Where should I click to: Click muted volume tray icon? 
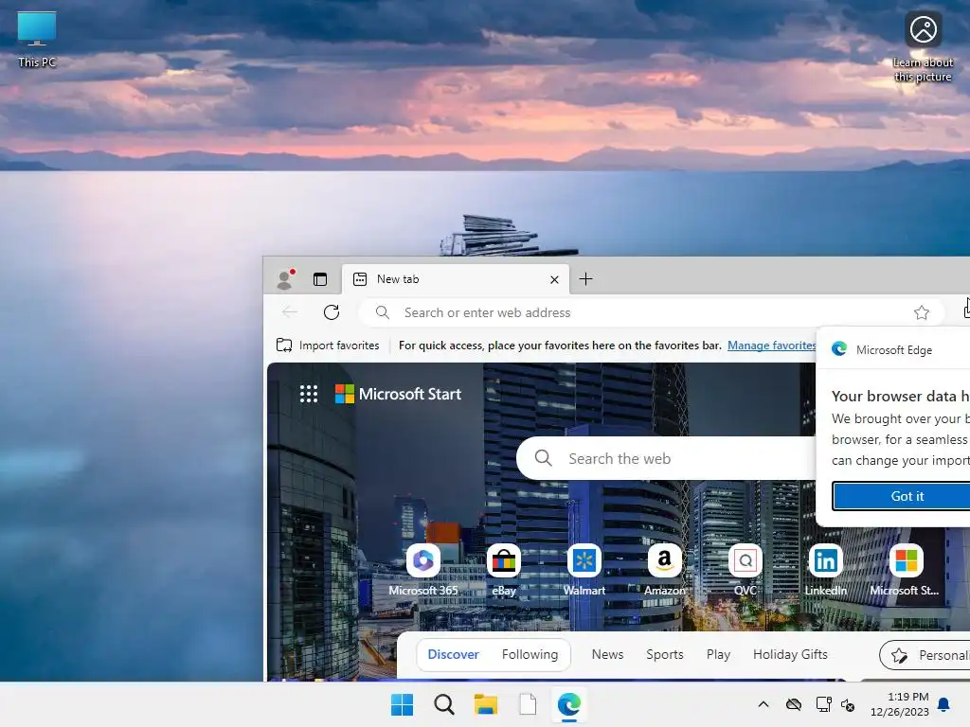[848, 704]
